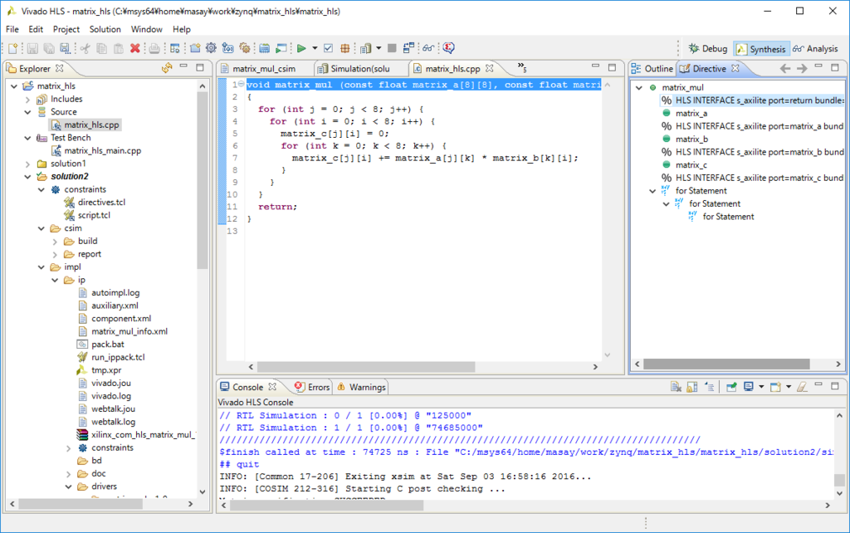Viewport: 850px width, 533px height.
Task: Click the C Simulation icon with green arrow
Action: coord(281,48)
